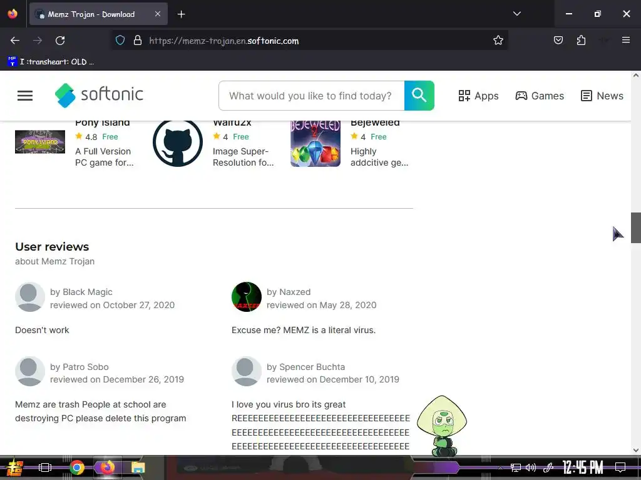Click the scrollbar down arrow
The image size is (641, 480).
[x=636, y=451]
